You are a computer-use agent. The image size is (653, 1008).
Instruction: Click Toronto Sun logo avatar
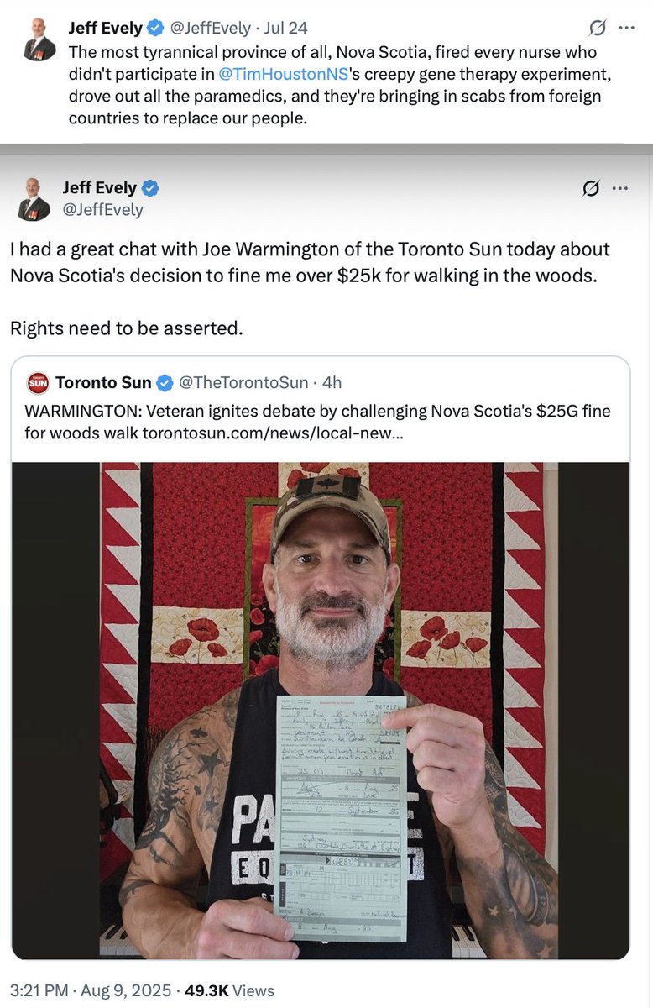(x=38, y=383)
